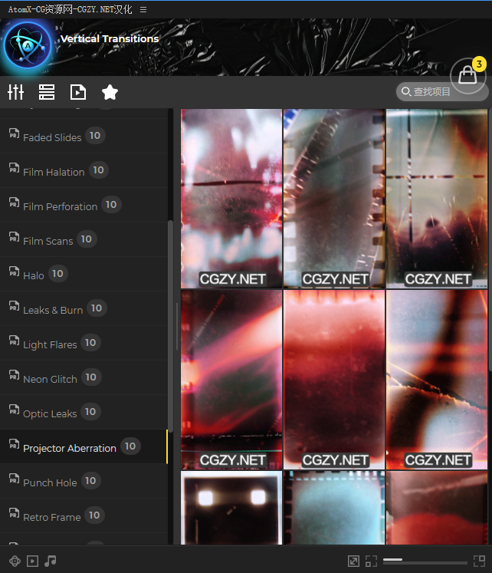Click the category list vertical scrollbar
This screenshot has height=573, width=492.
tap(170, 327)
